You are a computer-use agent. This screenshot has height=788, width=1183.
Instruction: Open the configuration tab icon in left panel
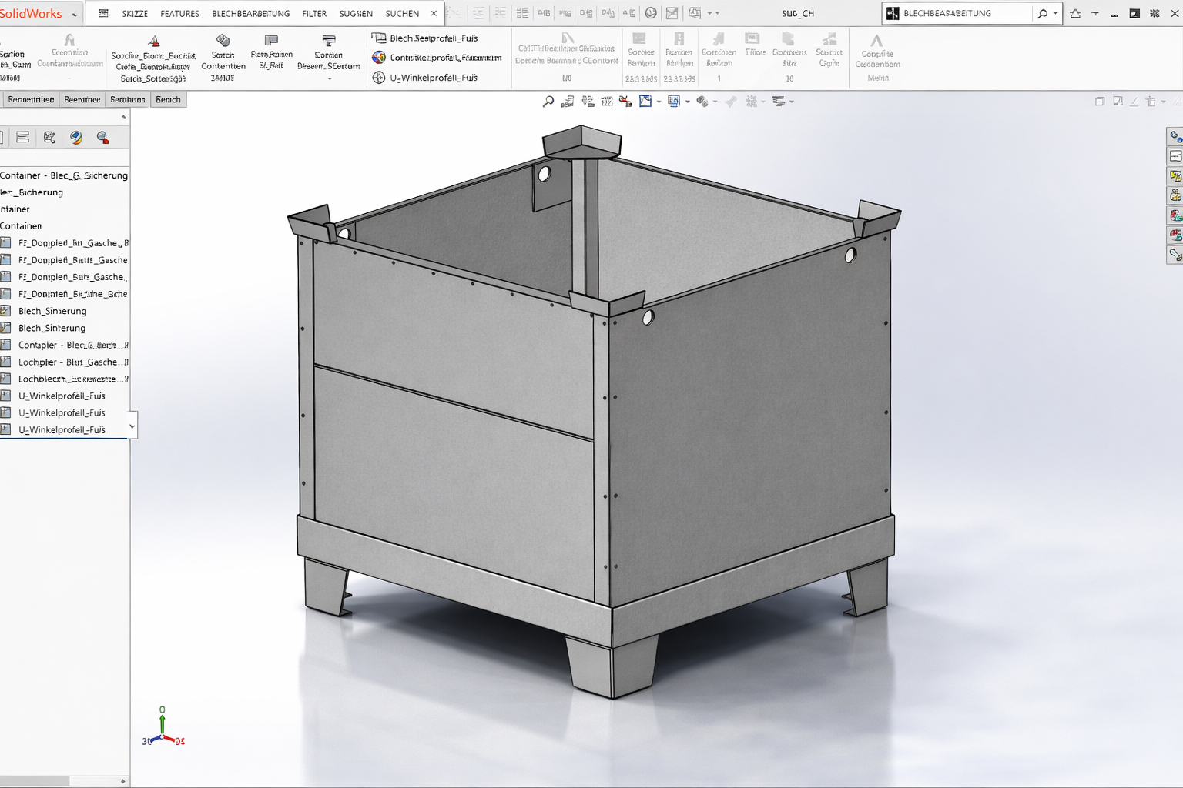[49, 137]
